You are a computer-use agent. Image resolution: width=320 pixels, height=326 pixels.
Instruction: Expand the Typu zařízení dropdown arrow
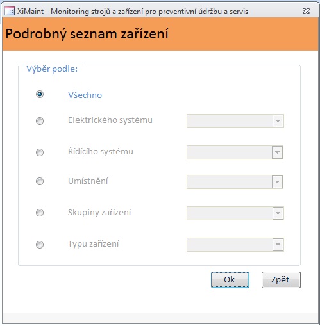point(278,245)
